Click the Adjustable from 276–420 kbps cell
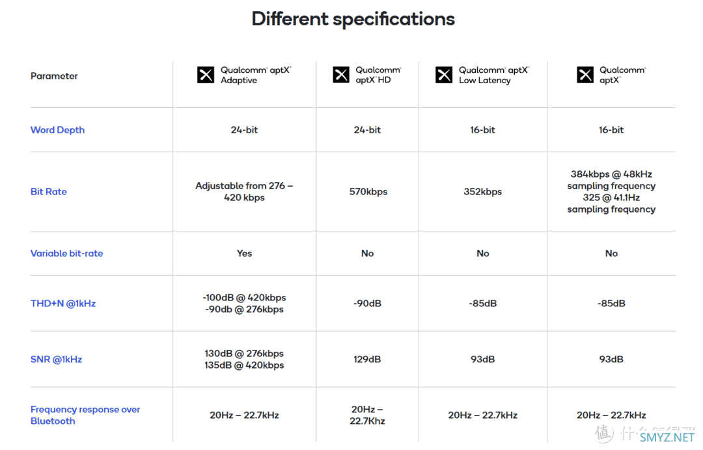This screenshot has width=703, height=450. coord(244,192)
